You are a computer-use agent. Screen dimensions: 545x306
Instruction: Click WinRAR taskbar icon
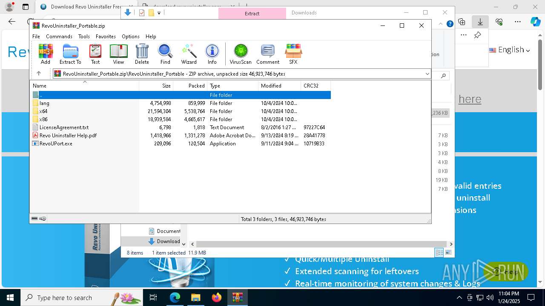(238, 297)
